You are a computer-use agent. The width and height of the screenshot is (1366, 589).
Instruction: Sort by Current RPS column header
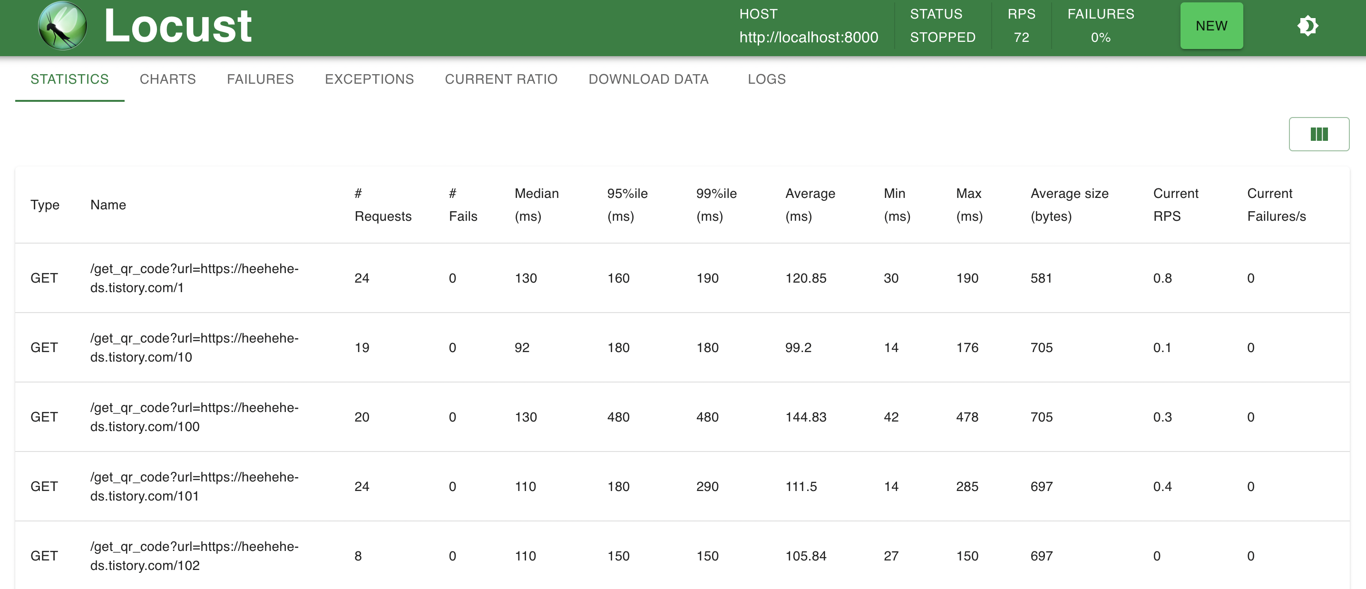[x=1175, y=205]
